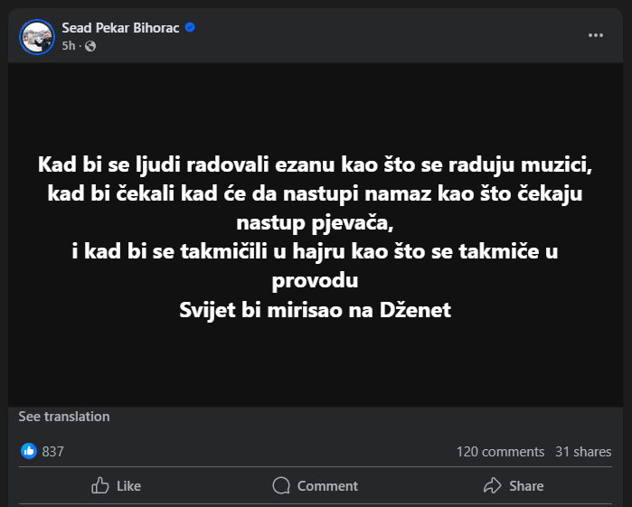Click the thumbs-up outline icon beside Like
This screenshot has height=507, width=632.
pyautogui.click(x=100, y=485)
